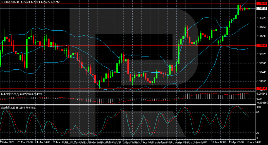The width and height of the screenshot is (268, 145).
Task: Click the MACD(12,26,9) indicator label
Action: (11, 94)
